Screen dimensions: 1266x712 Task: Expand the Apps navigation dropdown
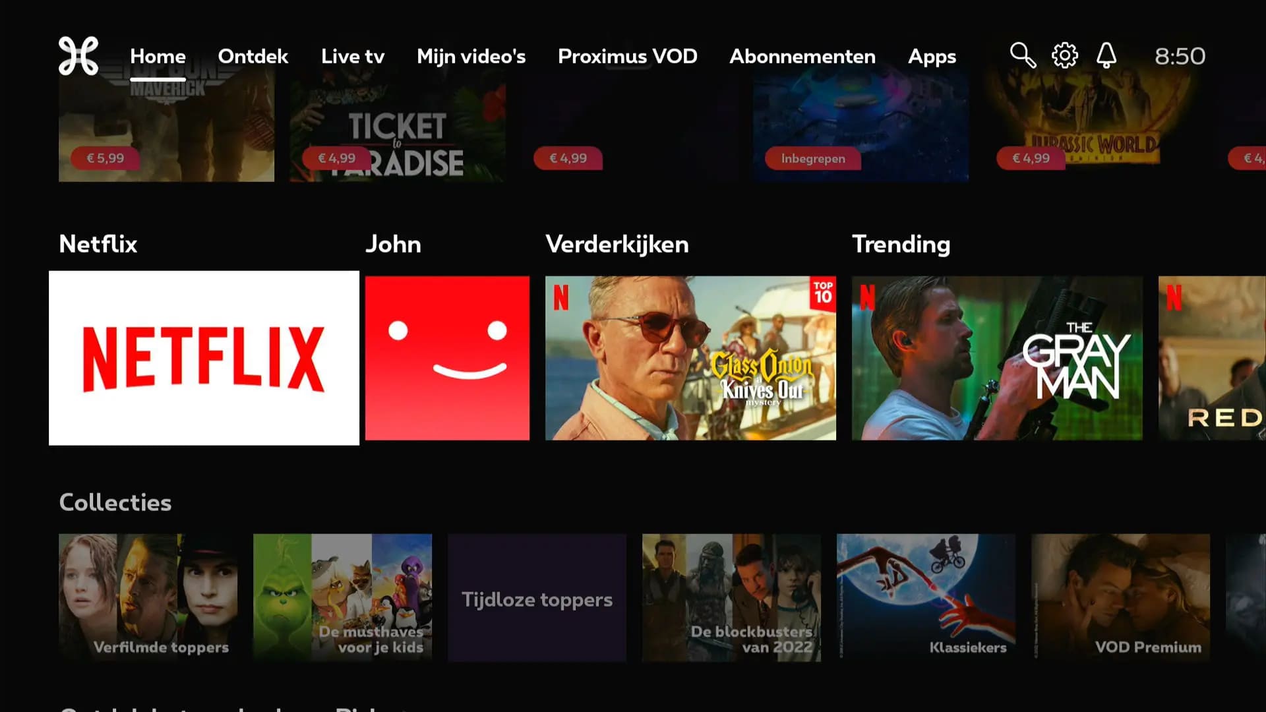tap(932, 55)
